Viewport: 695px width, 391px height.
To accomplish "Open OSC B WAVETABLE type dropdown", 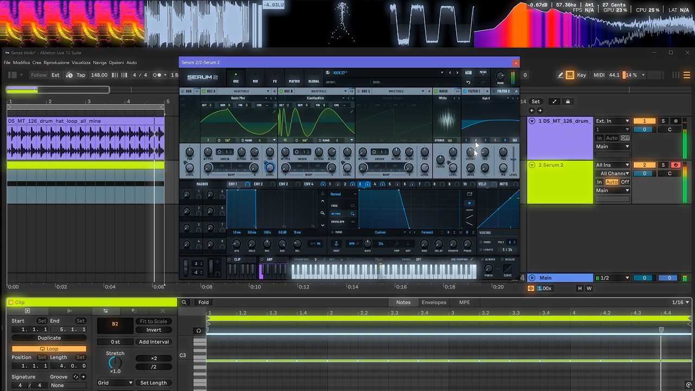I will point(321,91).
